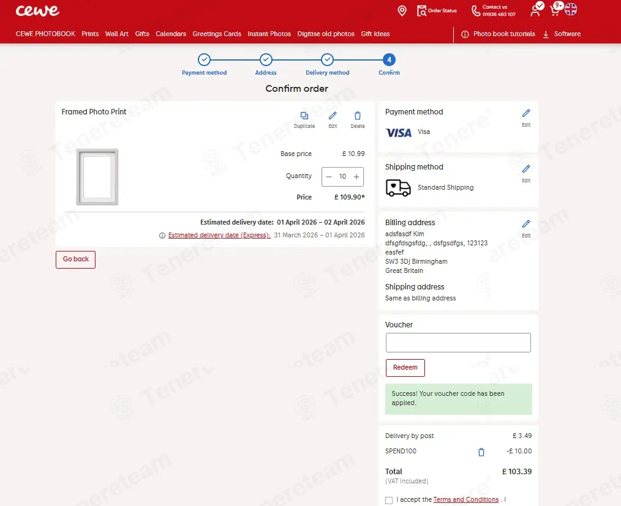Click the quantity value 10
Image resolution: width=621 pixels, height=506 pixels.
click(342, 176)
